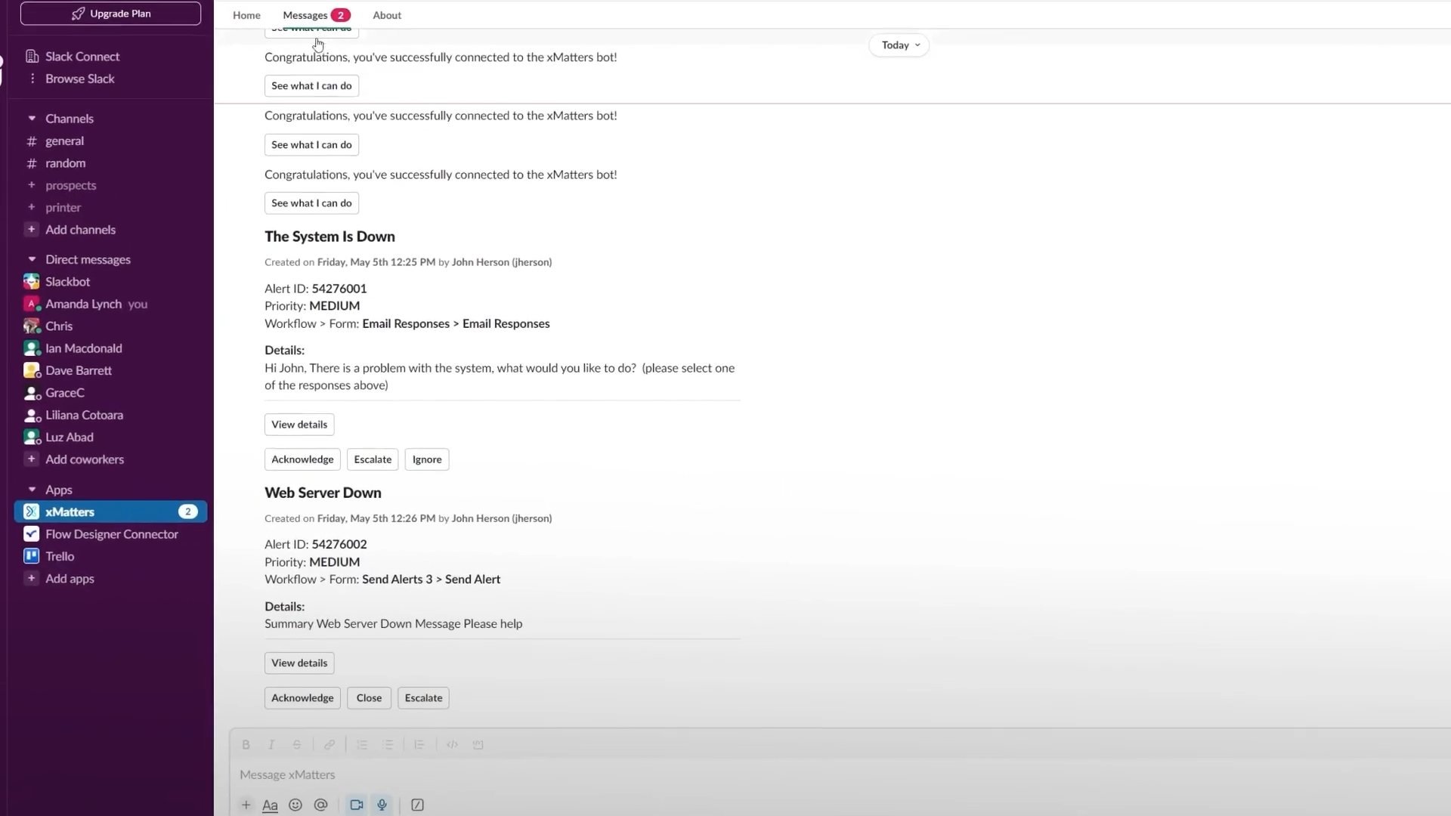Acknowledge the Web Server Down alert

(x=302, y=698)
